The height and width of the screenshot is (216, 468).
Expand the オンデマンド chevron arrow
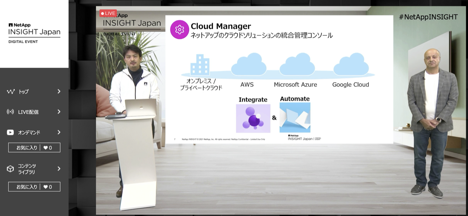(59, 132)
